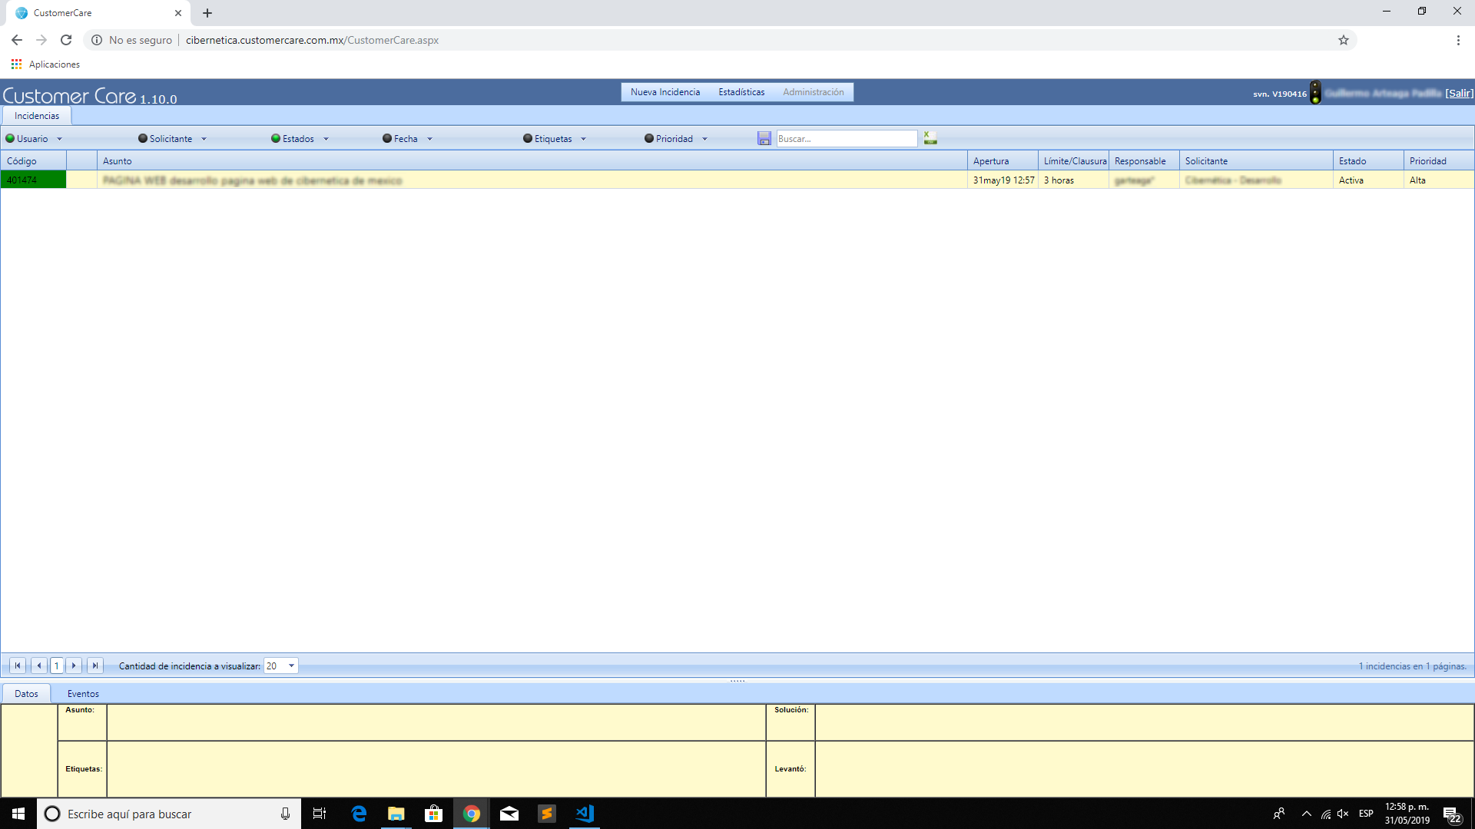Open the Administración menu
Screen dimensions: 1475x829
813,92
